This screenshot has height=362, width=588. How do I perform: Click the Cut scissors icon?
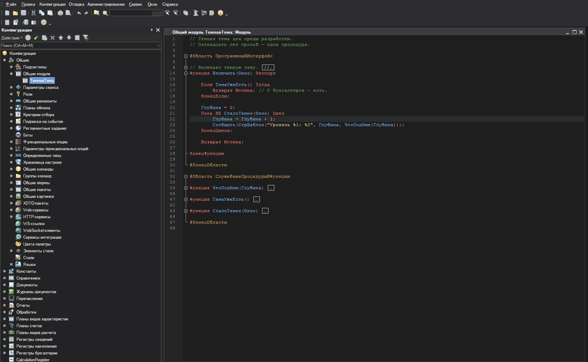[33, 13]
